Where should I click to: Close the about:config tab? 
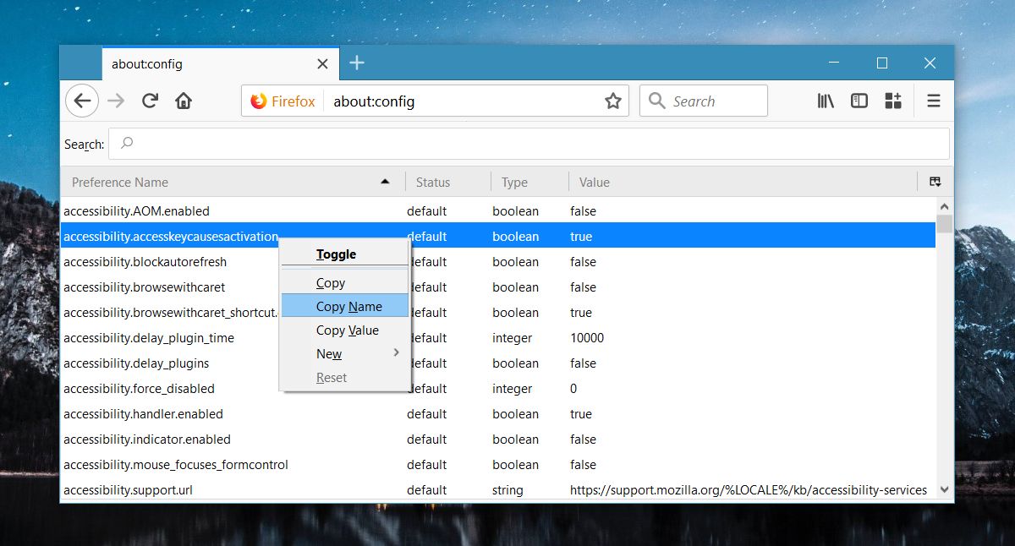pyautogui.click(x=322, y=63)
